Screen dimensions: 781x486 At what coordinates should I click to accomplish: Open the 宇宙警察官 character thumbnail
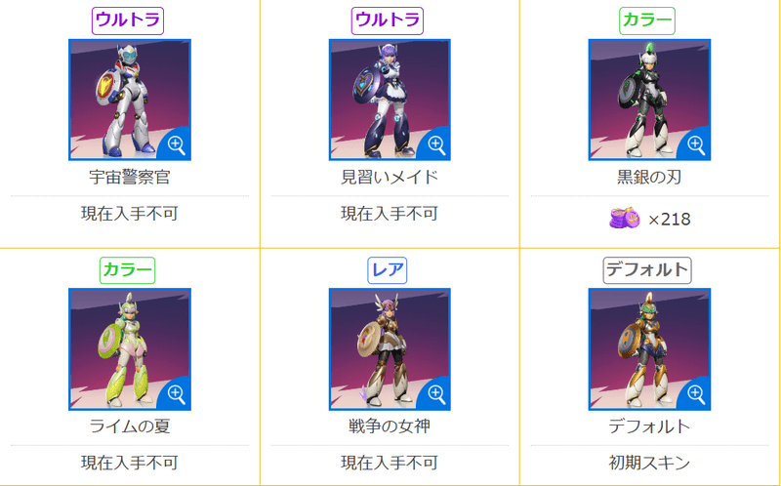130,100
